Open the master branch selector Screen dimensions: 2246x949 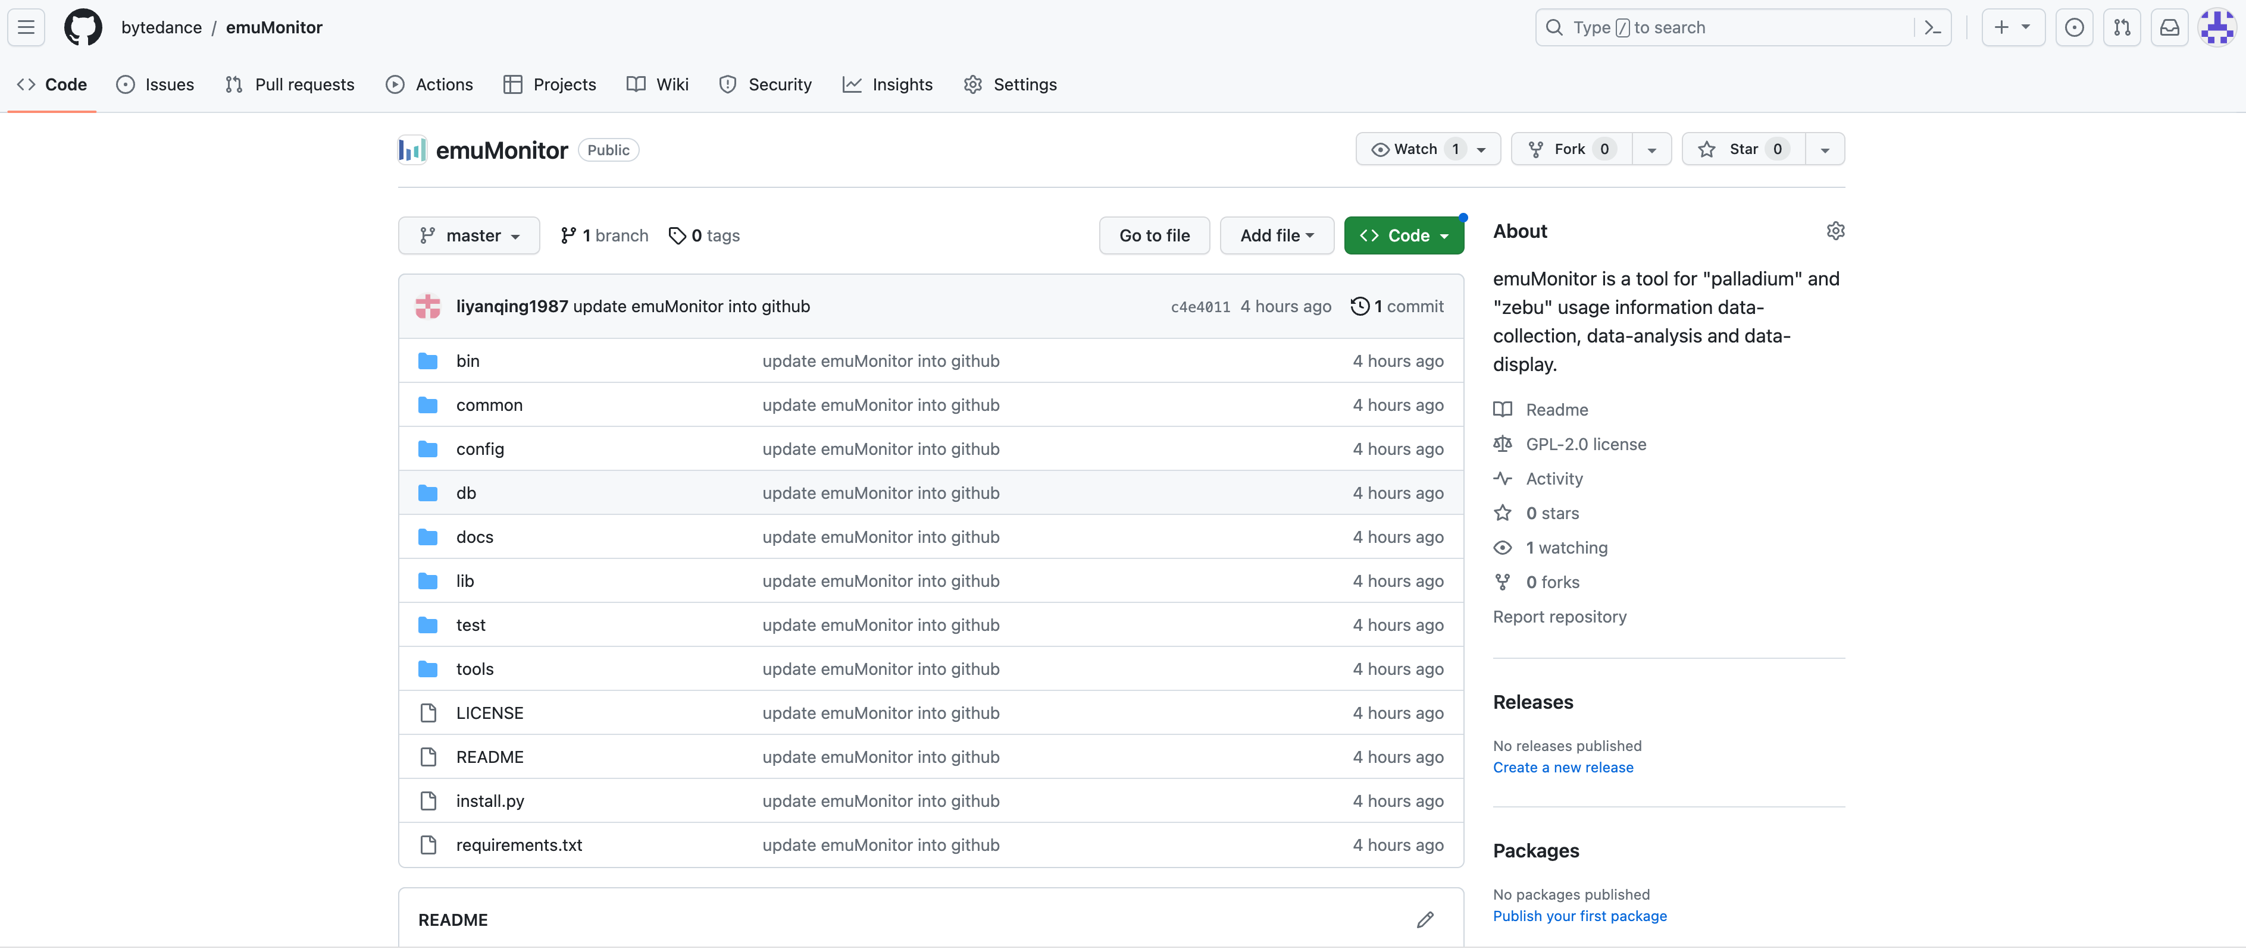tap(469, 235)
